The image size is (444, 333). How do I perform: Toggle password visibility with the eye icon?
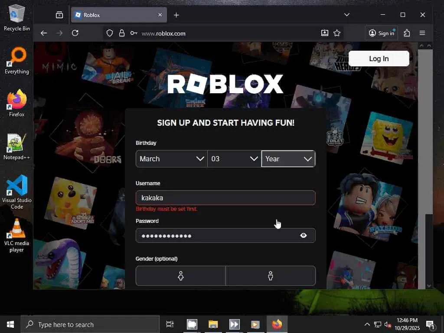click(x=303, y=235)
